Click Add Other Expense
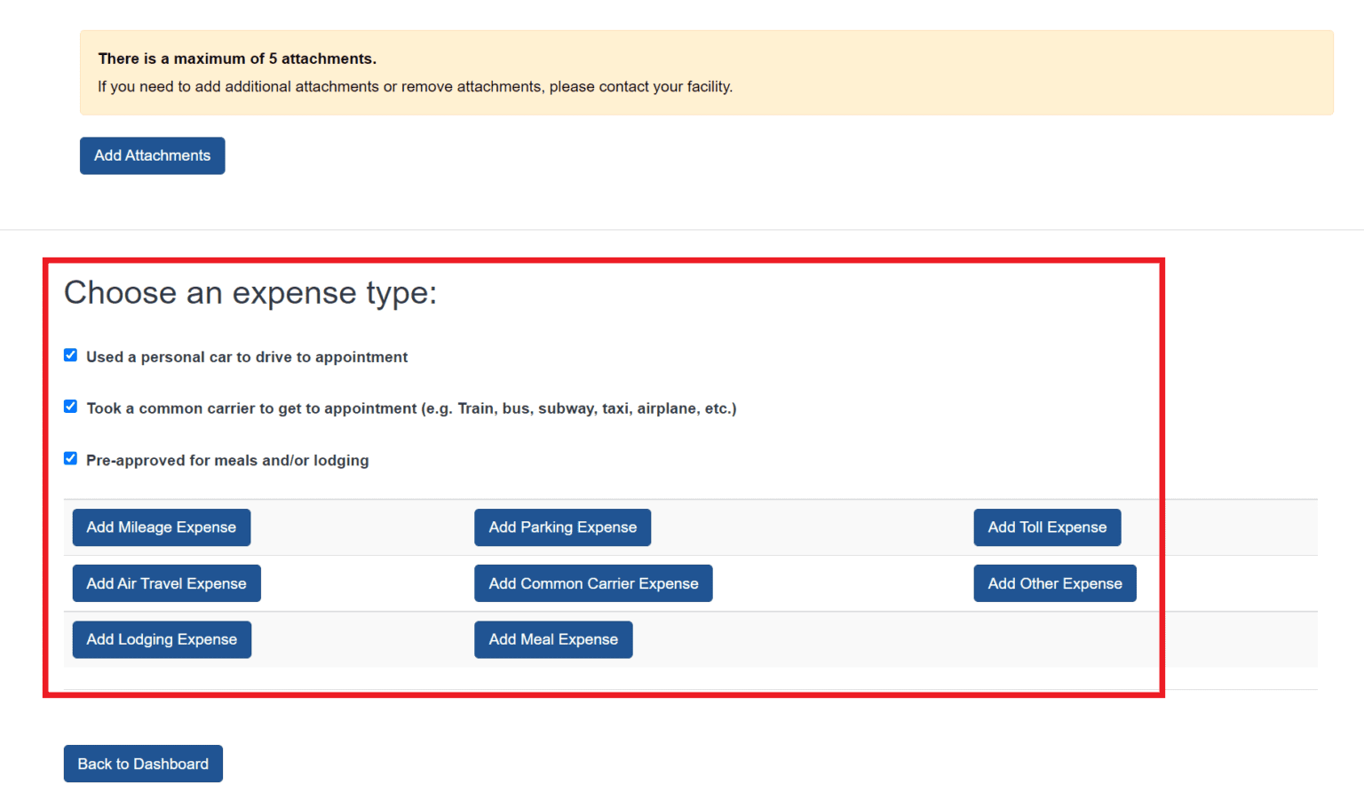 tap(1055, 583)
